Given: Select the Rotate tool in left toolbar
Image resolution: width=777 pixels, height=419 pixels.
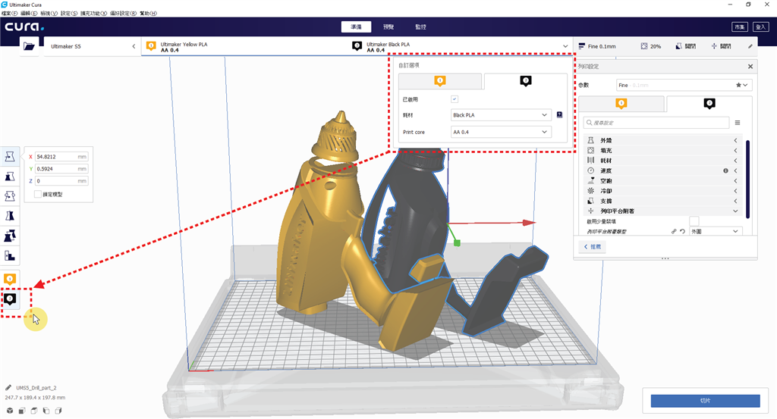Looking at the screenshot, I should point(10,195).
